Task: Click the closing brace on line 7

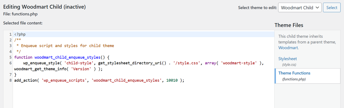Action: pyautogui.click(x=15, y=75)
